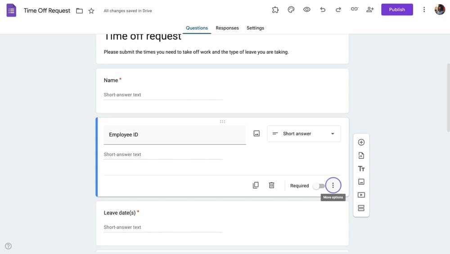Viewport: 450px width, 254px height.
Task: Add video from sidebar
Action: (x=361, y=195)
